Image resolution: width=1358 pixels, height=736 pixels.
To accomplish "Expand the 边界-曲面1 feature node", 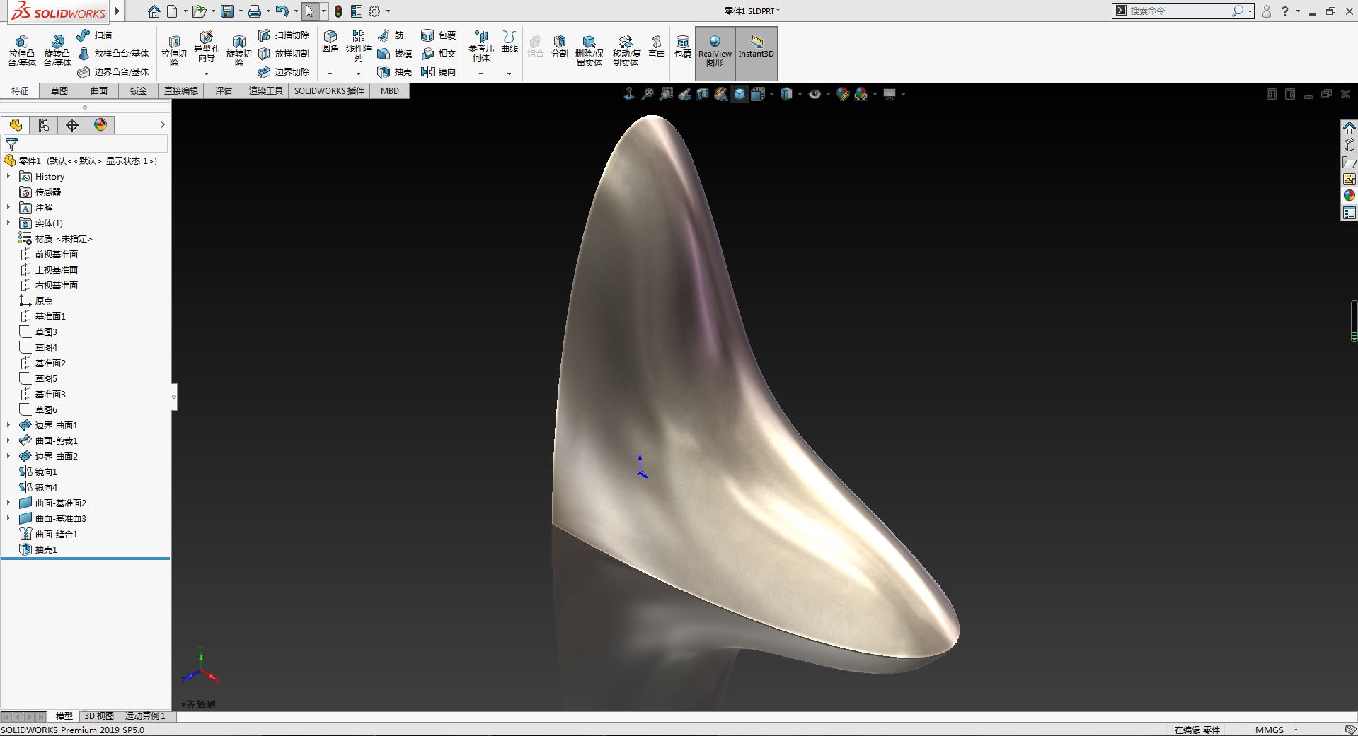I will click(x=8, y=425).
